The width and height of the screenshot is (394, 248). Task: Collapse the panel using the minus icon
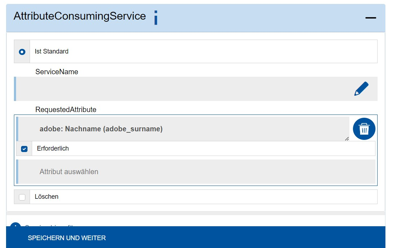371,17
